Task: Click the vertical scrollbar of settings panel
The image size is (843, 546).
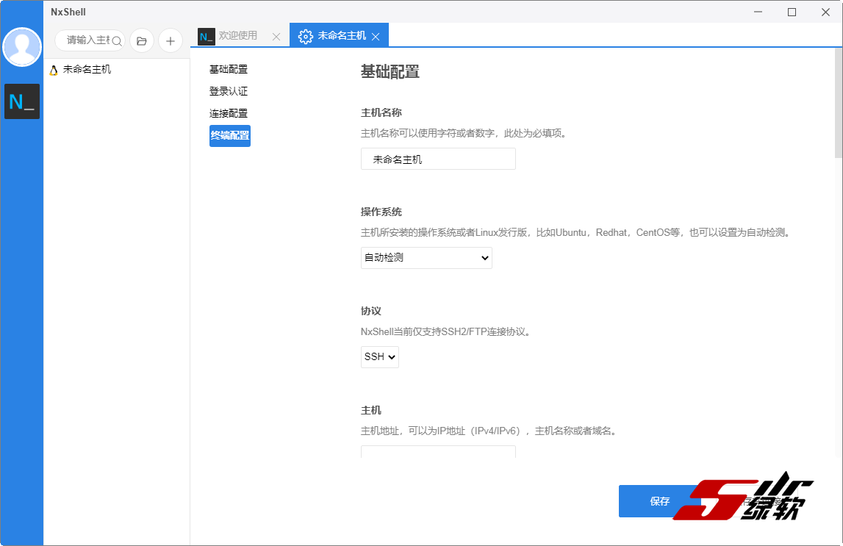Action: click(x=838, y=103)
